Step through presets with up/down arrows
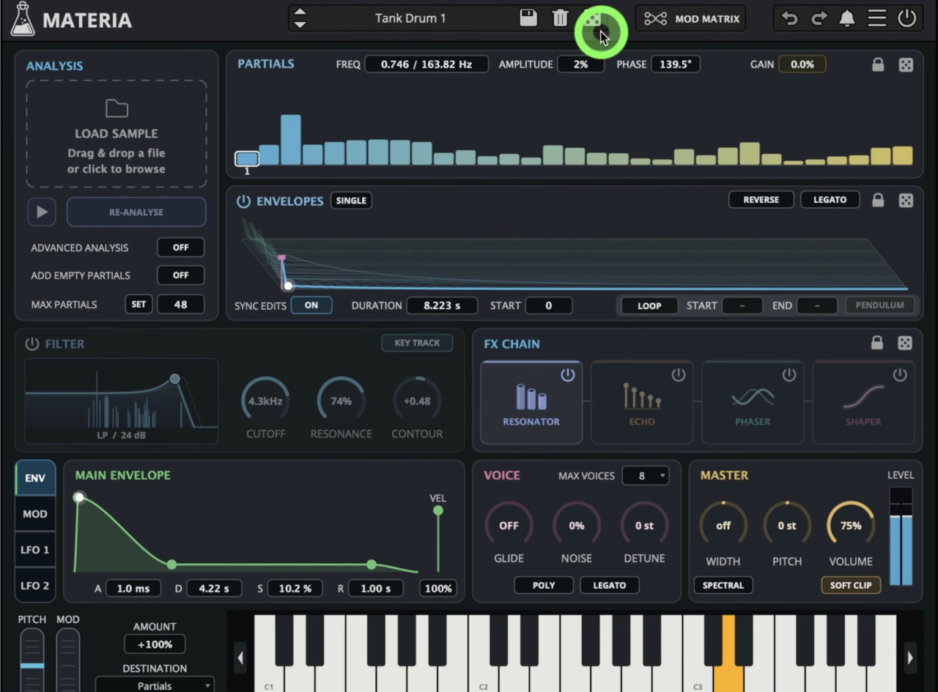Viewport: 938px width, 692px height. pyautogui.click(x=299, y=18)
